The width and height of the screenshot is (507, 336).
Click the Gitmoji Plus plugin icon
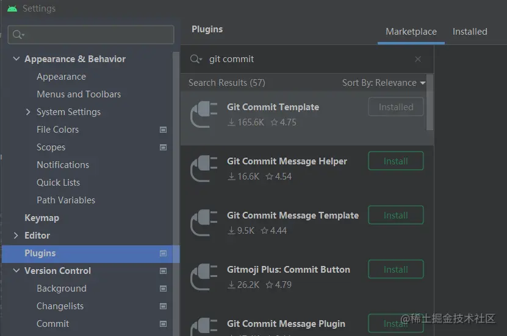click(x=204, y=276)
